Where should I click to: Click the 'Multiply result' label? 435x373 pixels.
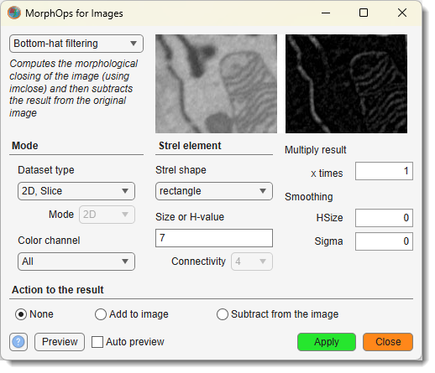coord(316,150)
